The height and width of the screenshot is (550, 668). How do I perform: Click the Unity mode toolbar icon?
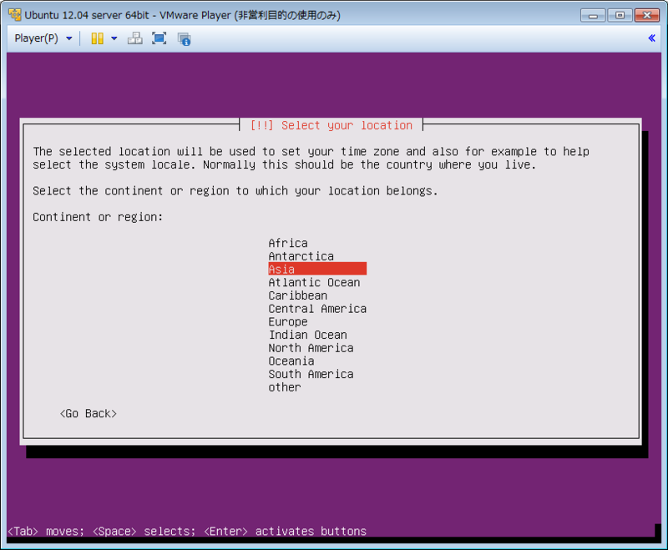click(x=184, y=39)
